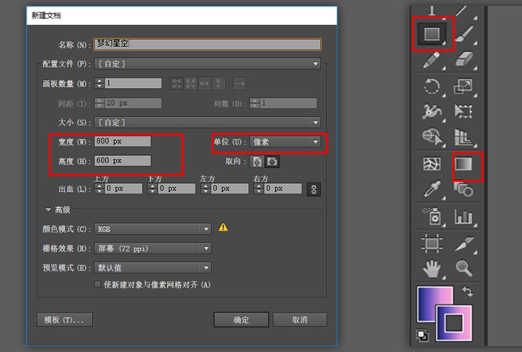522x352 pixels.
Task: Select the Paintbrush tool
Action: tap(464, 34)
